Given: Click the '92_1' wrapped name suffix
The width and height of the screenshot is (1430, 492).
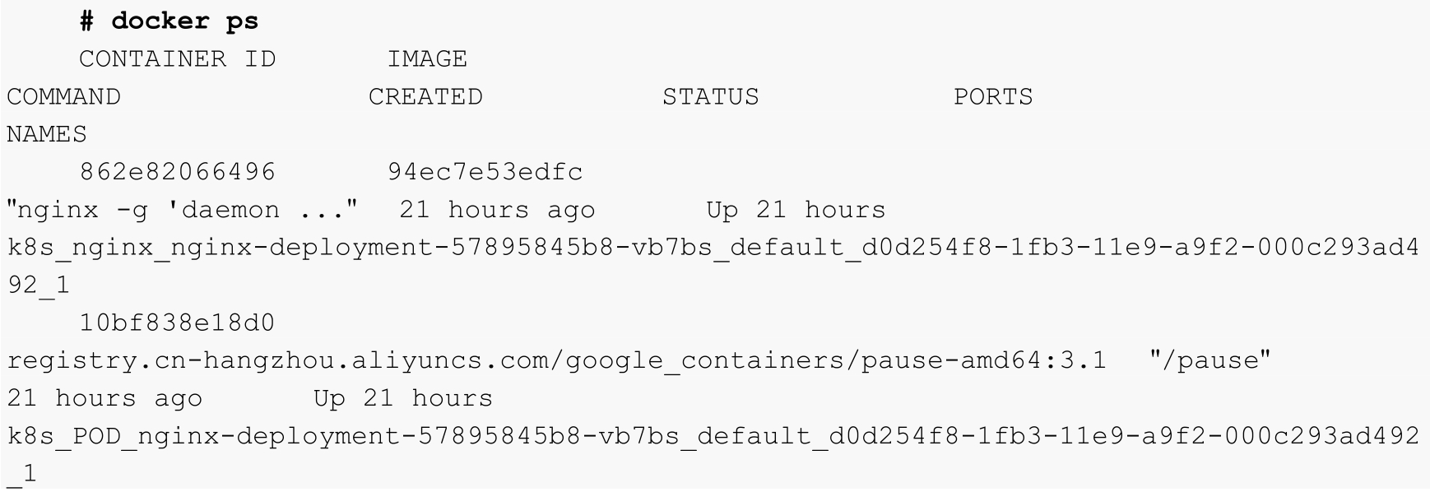Looking at the screenshot, I should pyautogui.click(x=39, y=285).
